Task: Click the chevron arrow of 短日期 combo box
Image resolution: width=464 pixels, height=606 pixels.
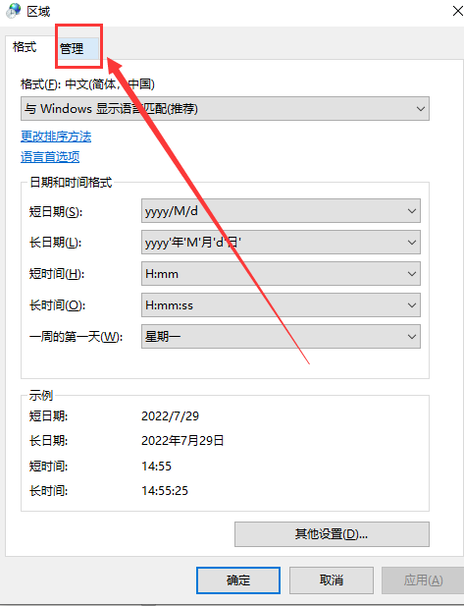Action: (412, 211)
